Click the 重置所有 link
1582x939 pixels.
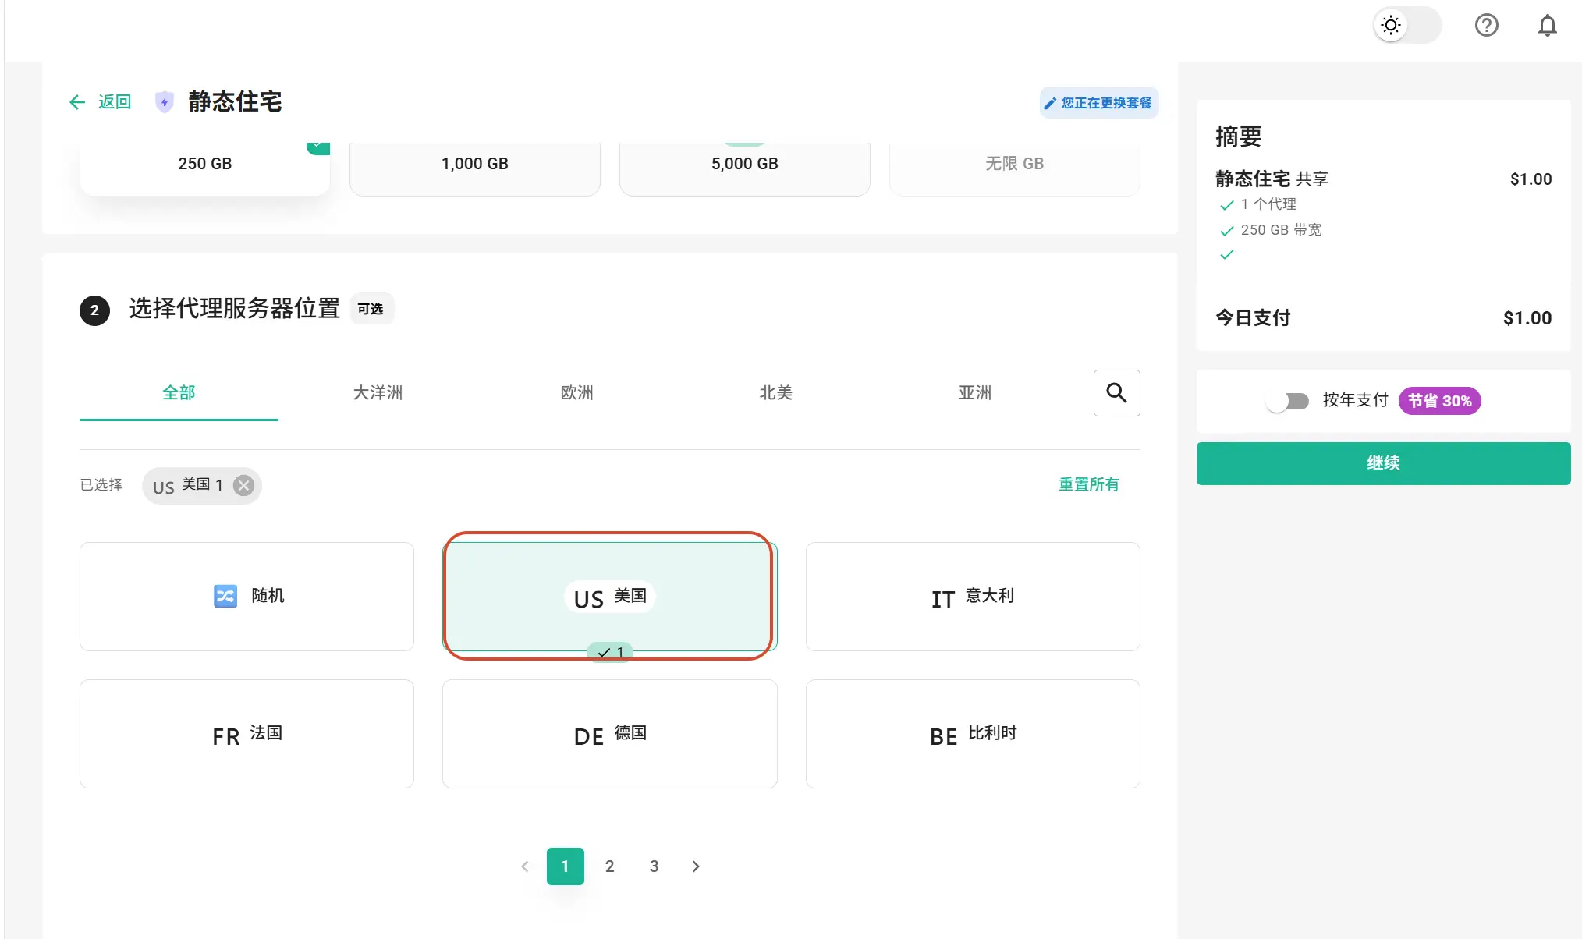(1088, 485)
